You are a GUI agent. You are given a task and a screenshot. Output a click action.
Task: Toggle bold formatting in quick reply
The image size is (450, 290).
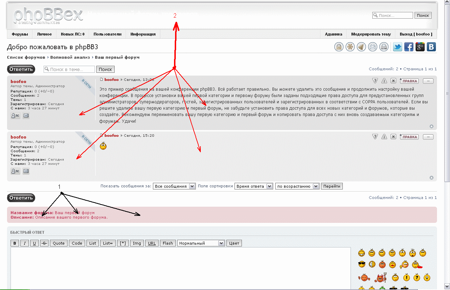(15, 243)
